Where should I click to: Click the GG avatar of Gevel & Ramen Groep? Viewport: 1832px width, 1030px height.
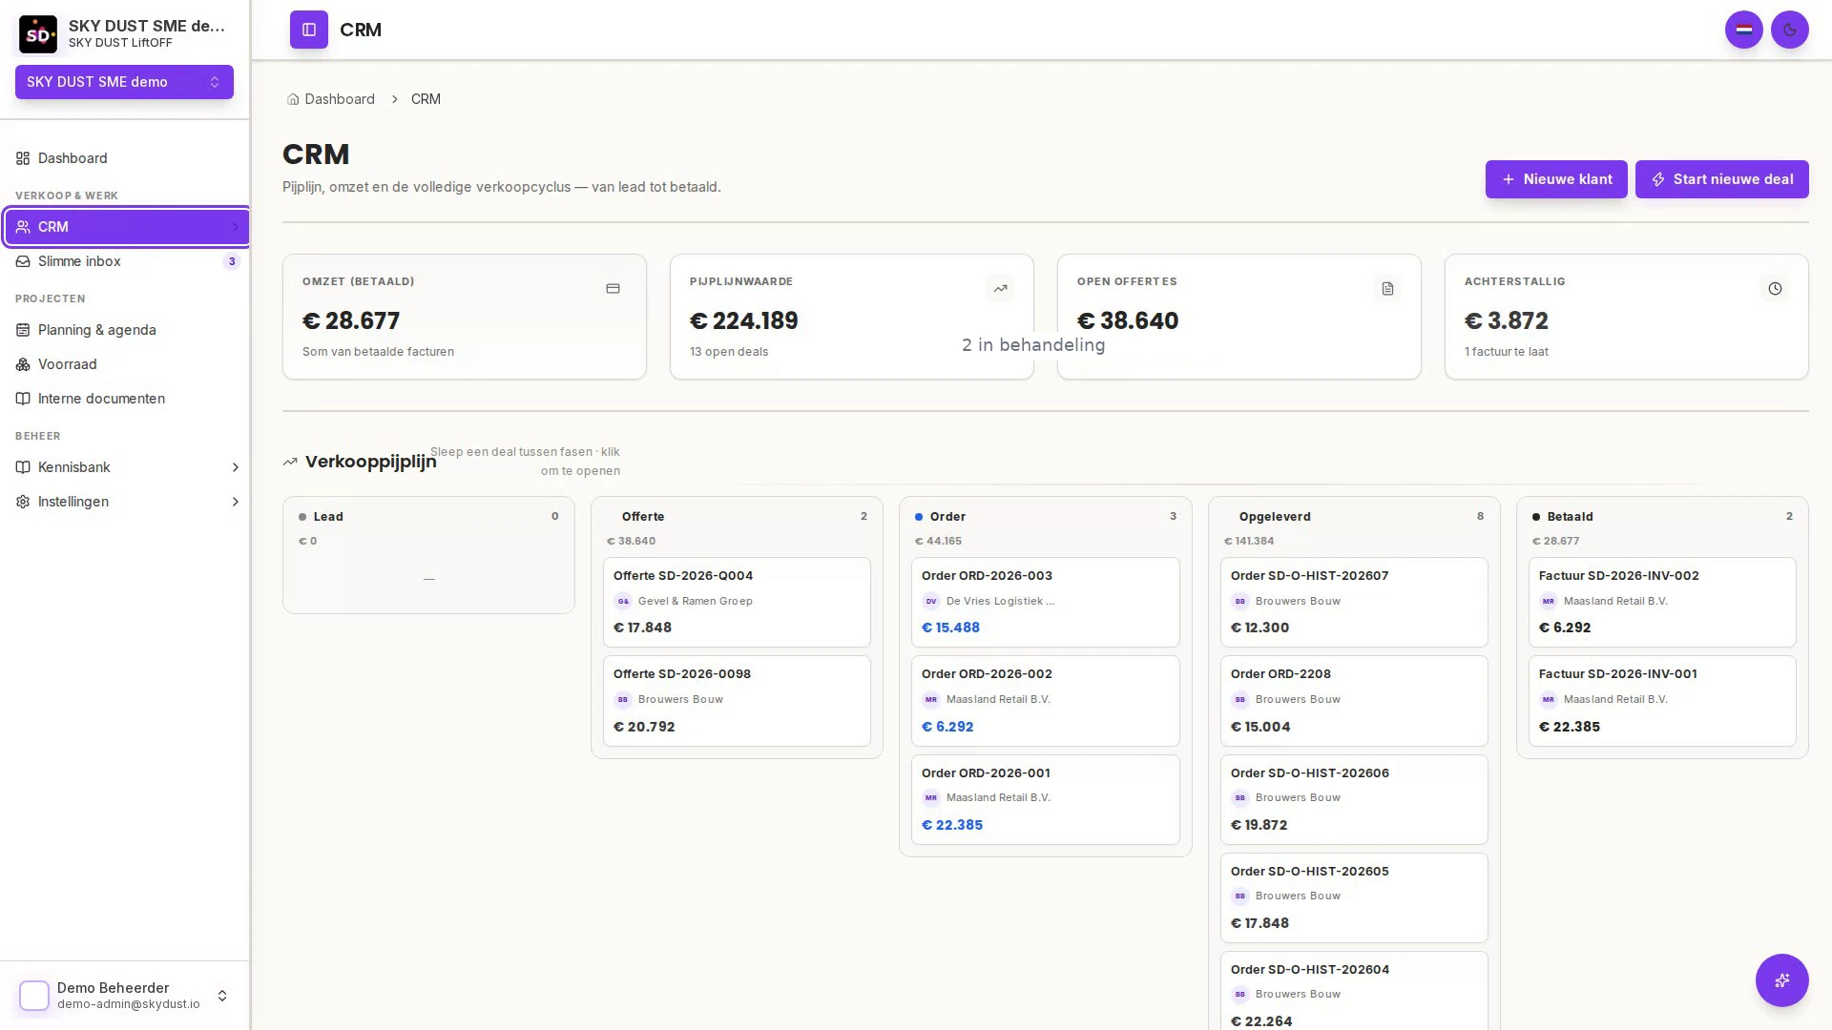point(623,602)
